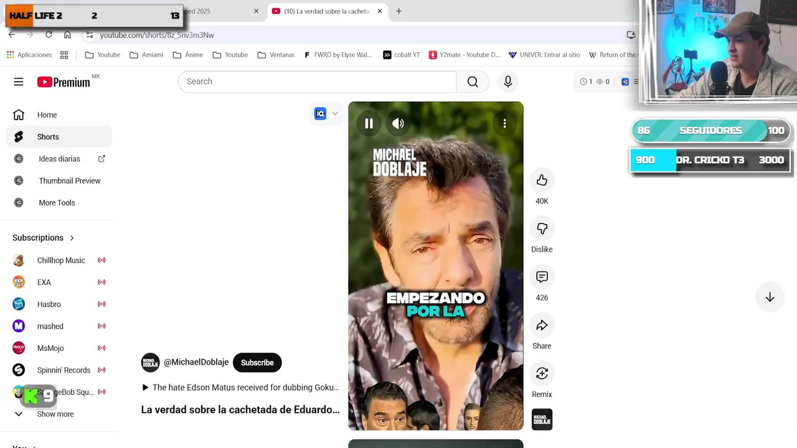Open the Y2mate Youtube Downloader bookmark
This screenshot has height=448, width=797.
(465, 55)
